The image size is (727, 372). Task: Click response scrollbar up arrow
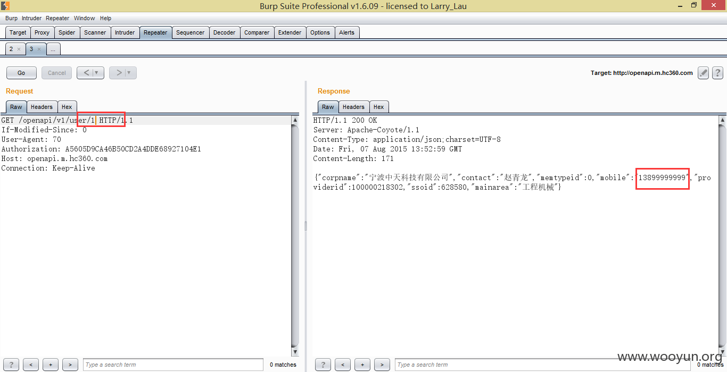[x=722, y=120]
